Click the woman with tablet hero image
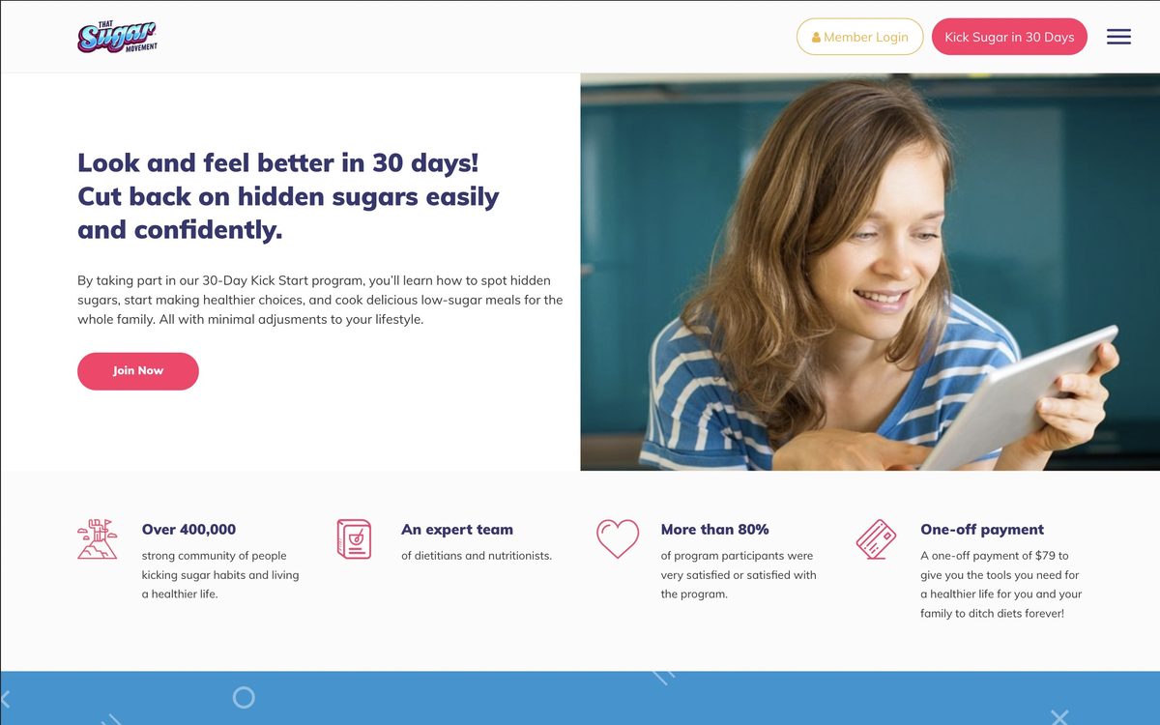The image size is (1160, 725). (870, 272)
